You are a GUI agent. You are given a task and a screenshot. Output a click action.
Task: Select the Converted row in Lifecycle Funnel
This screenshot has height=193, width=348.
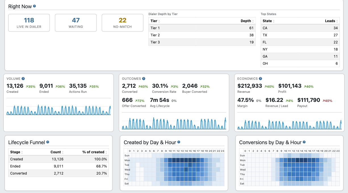coord(58,173)
